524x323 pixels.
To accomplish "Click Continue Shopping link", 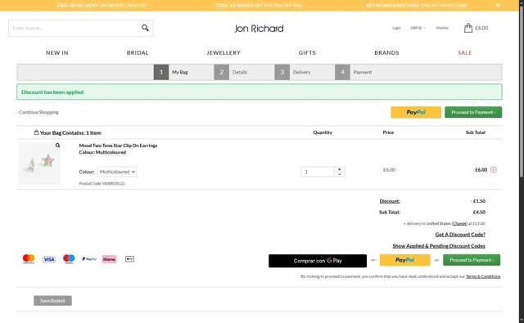I will point(38,112).
